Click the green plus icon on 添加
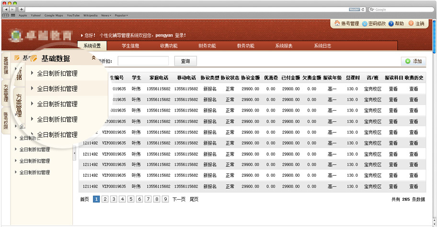Screen dimensions: 438x227 pyautogui.click(x=407, y=61)
